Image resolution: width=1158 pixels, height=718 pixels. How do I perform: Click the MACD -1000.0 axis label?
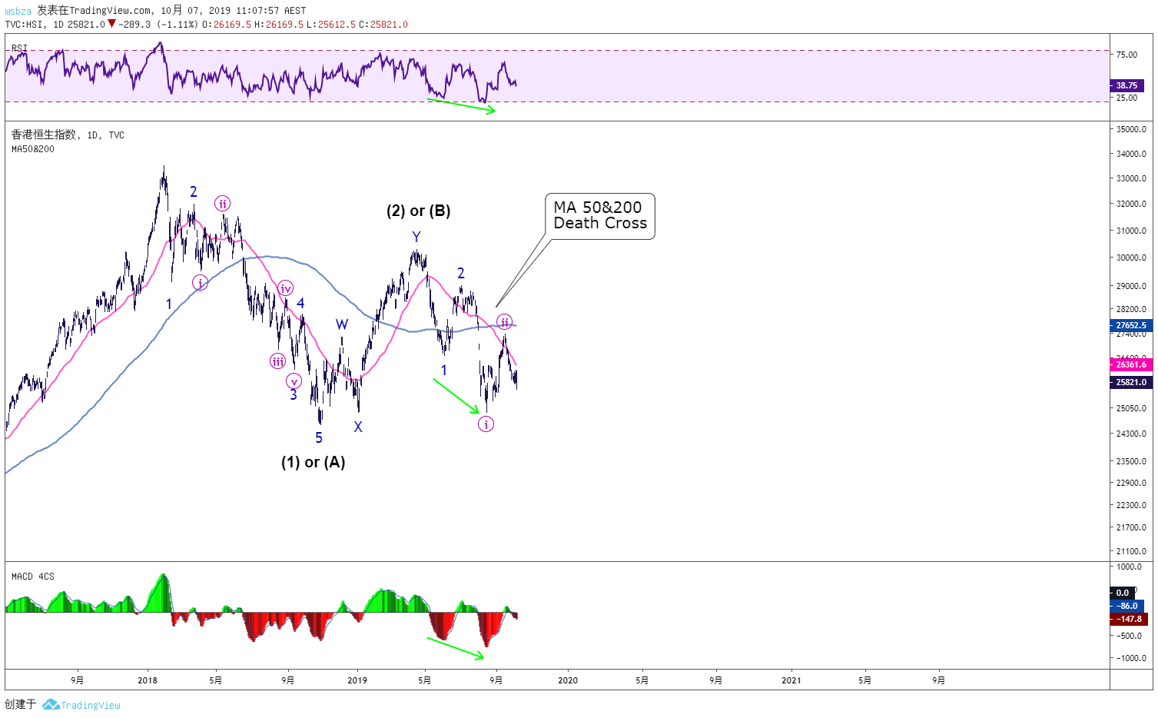coord(1130,658)
